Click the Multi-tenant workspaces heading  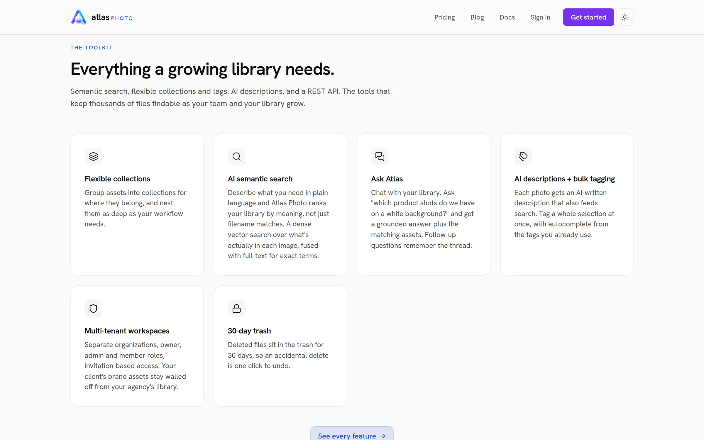pyautogui.click(x=127, y=331)
